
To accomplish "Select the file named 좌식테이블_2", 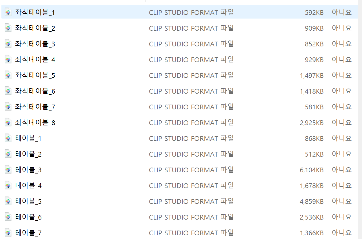I will click(35, 28).
